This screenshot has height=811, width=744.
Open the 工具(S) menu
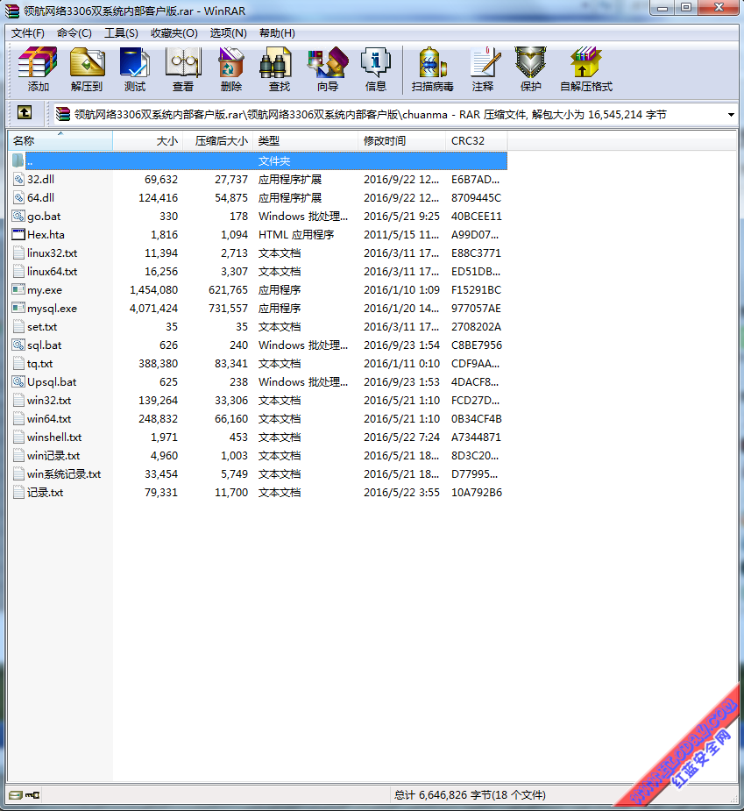tap(121, 33)
